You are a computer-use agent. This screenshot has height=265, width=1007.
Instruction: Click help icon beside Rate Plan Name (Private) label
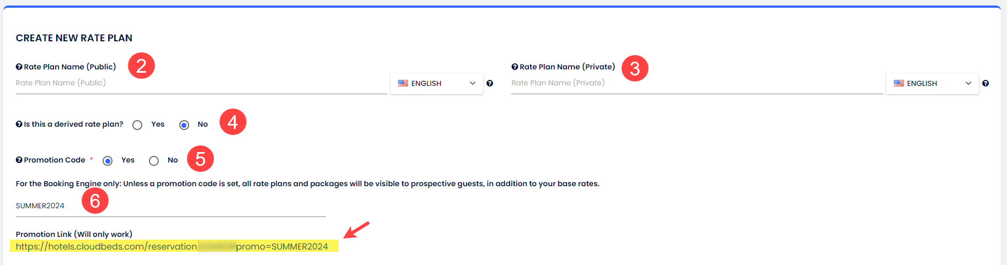[515, 67]
